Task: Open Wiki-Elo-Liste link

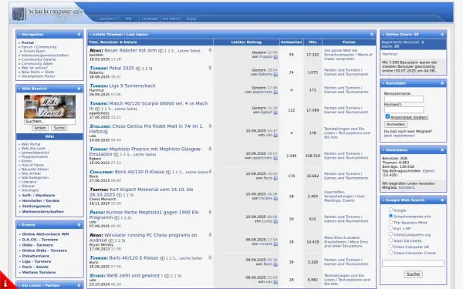Action: click(x=33, y=148)
